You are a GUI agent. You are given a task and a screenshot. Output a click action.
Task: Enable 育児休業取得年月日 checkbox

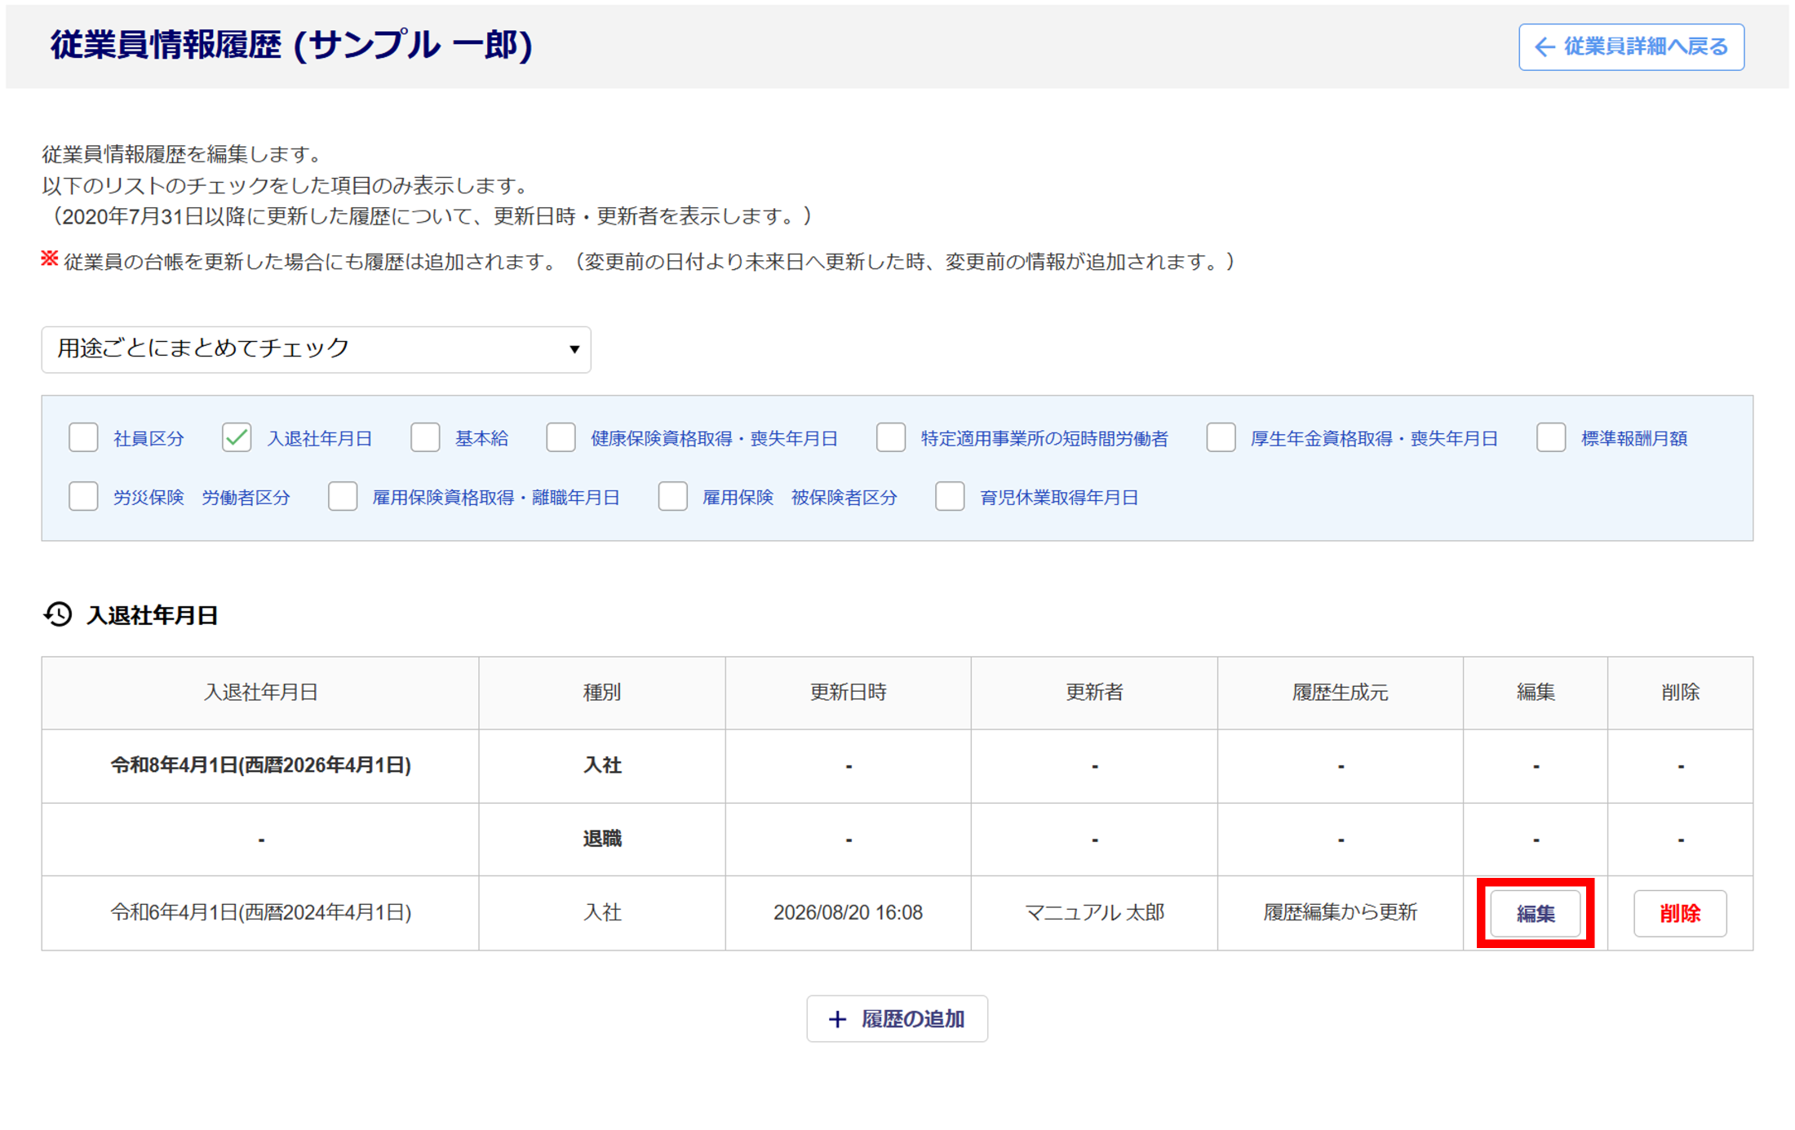point(950,496)
